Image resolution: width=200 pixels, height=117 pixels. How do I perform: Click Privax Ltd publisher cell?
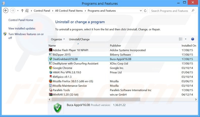point(116,72)
